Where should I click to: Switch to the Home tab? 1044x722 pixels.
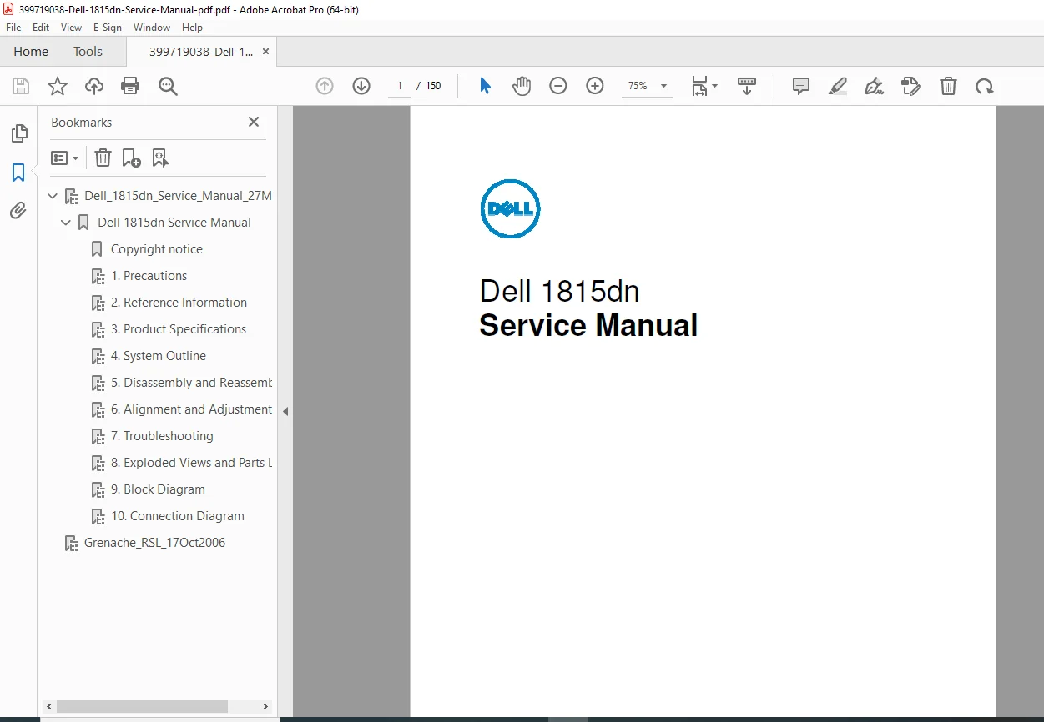(x=31, y=52)
